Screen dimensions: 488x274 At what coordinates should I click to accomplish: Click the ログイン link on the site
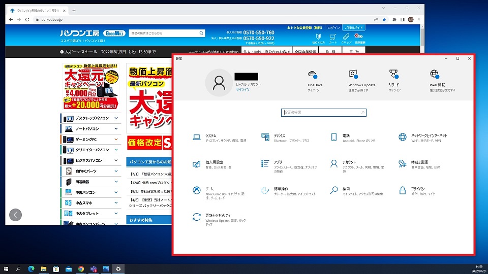click(333, 27)
